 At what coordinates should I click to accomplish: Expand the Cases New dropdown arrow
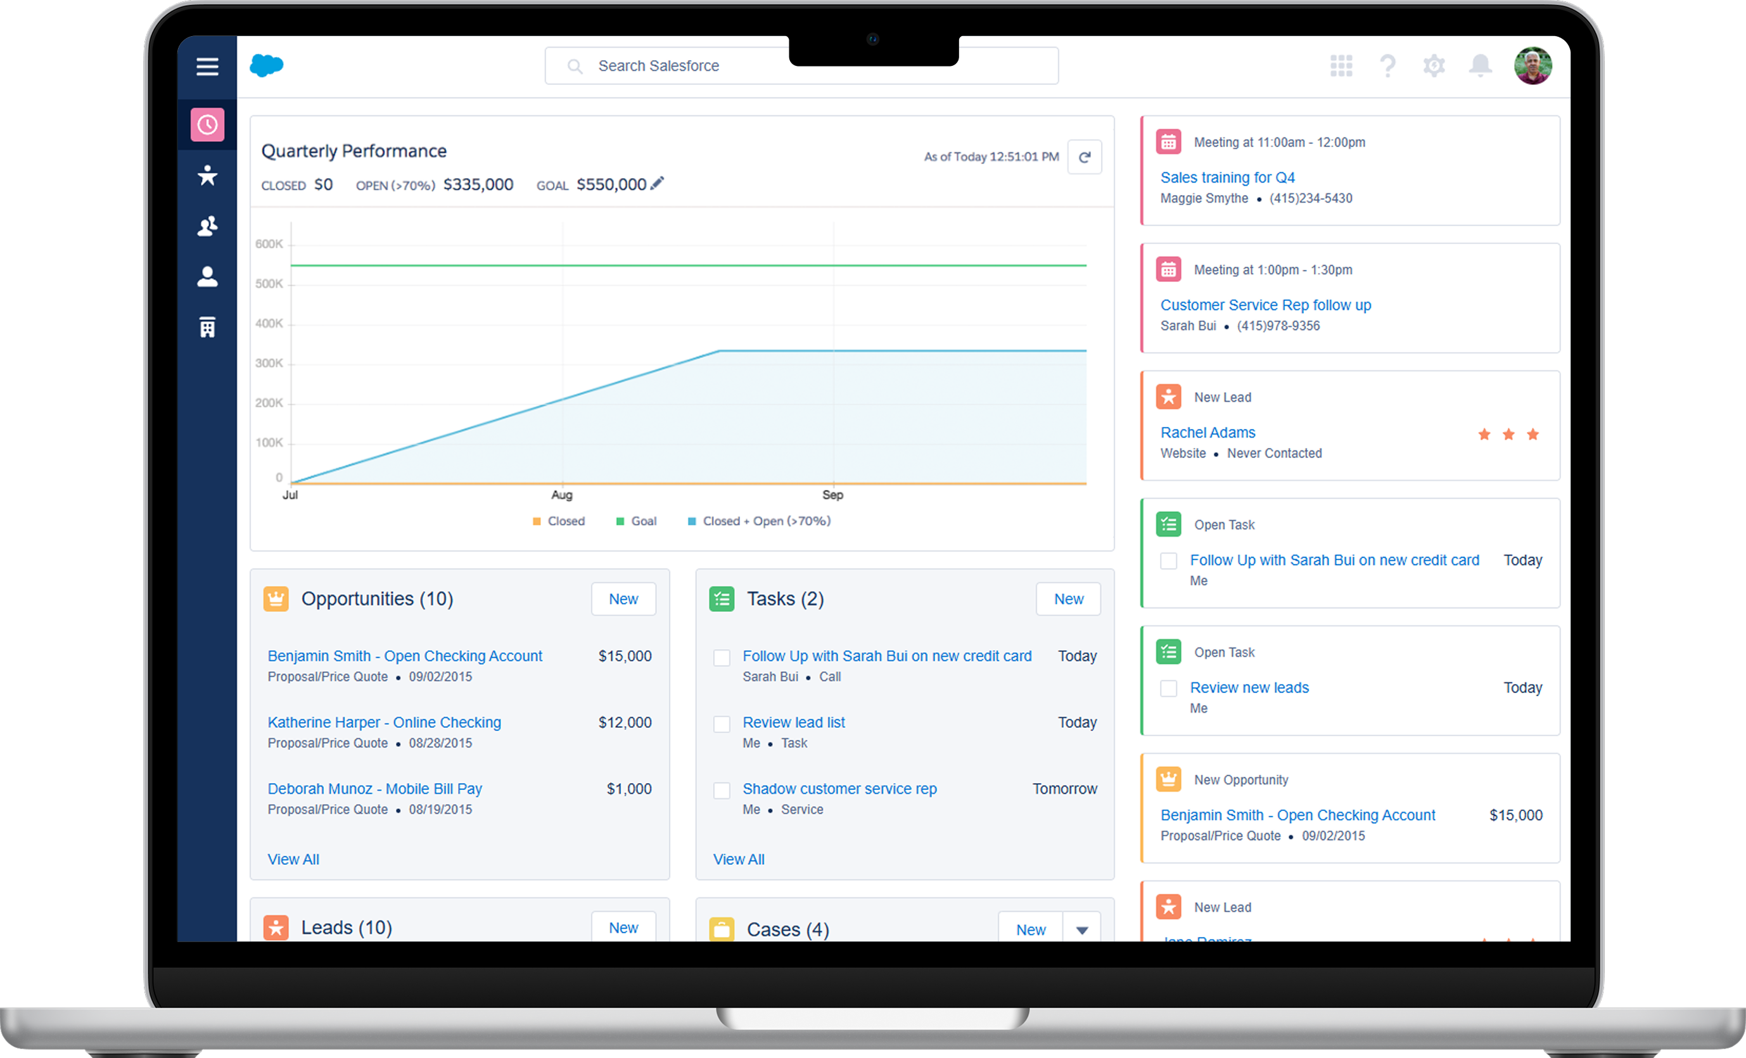1081,930
